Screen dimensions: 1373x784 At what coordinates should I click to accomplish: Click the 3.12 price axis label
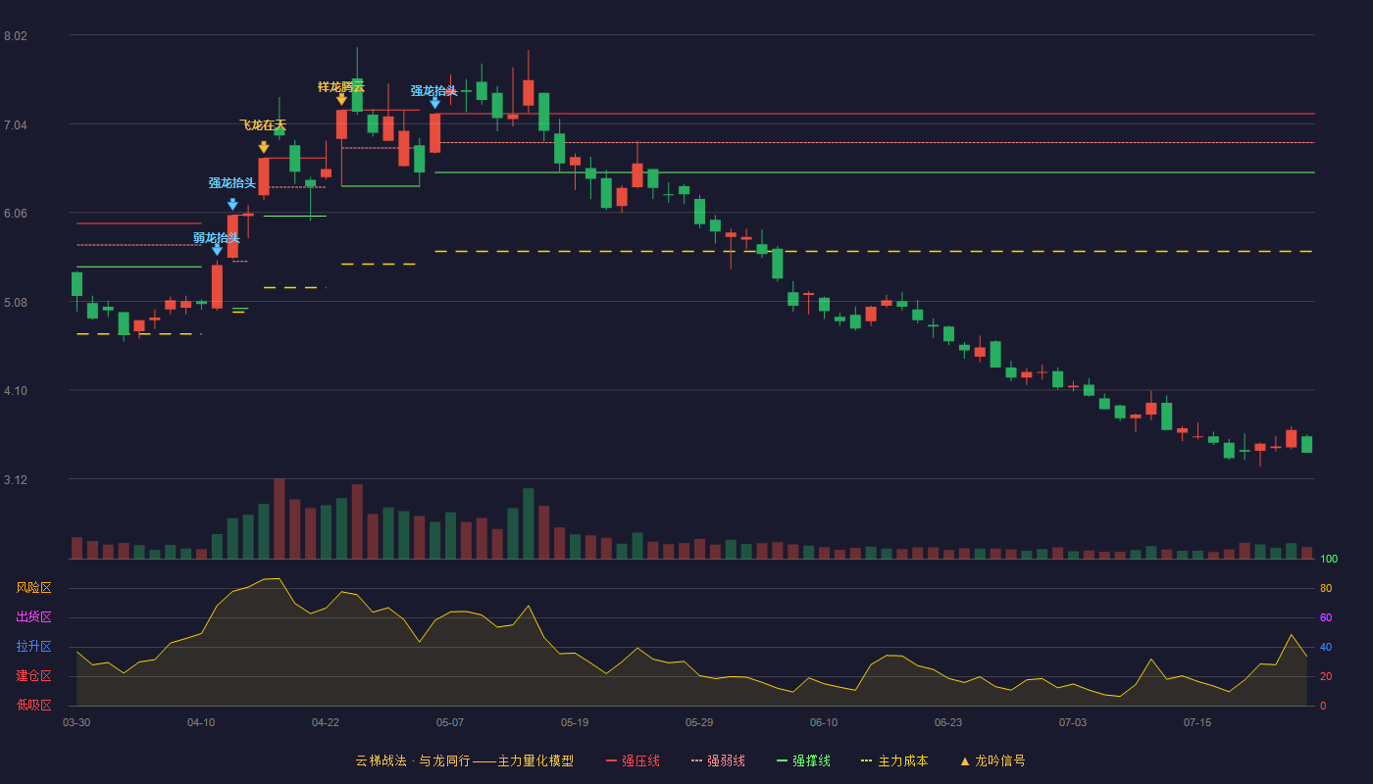coord(16,480)
